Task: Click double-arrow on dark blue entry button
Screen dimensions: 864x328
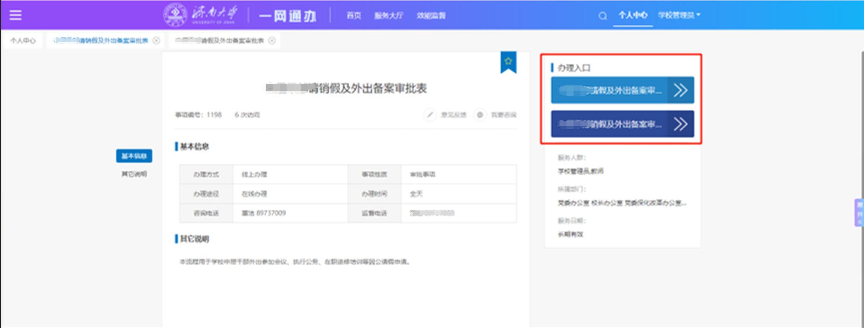Action: tap(680, 124)
